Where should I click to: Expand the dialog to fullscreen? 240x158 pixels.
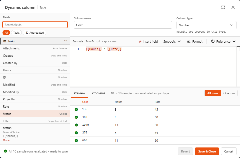223,7
